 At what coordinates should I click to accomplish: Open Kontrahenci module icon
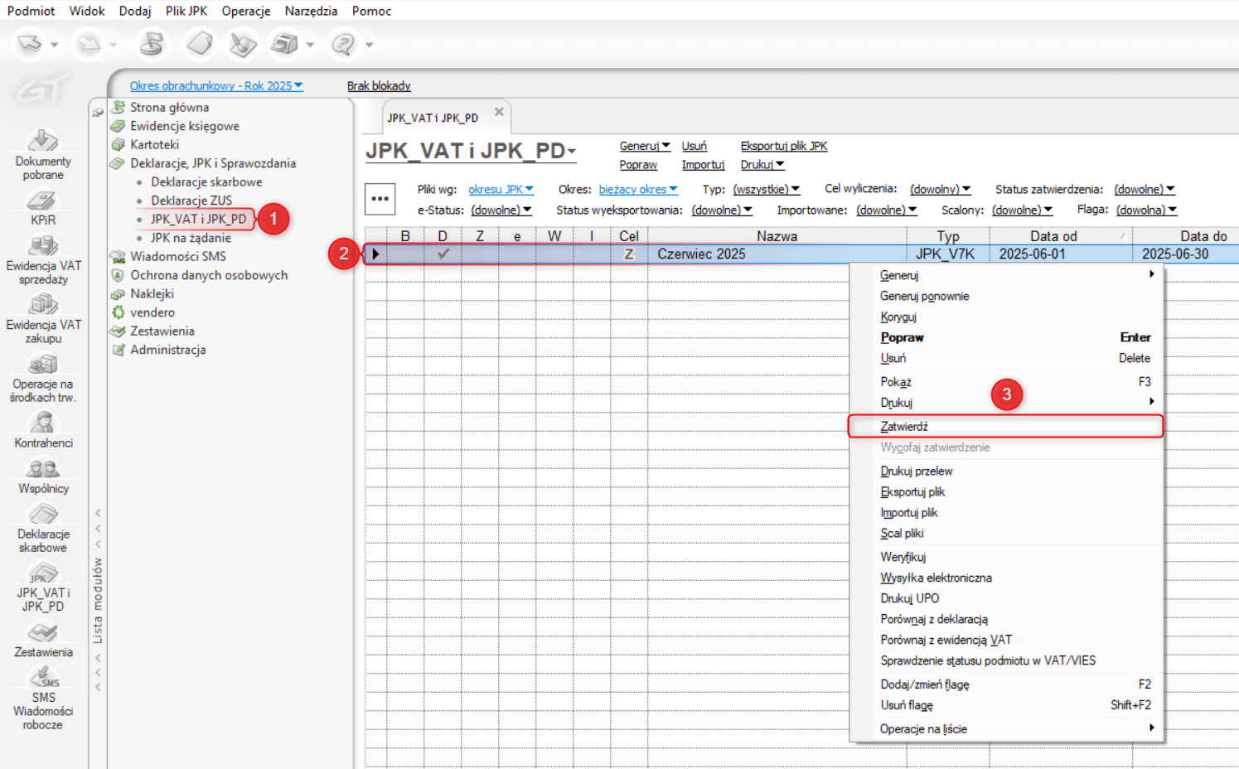(x=43, y=423)
